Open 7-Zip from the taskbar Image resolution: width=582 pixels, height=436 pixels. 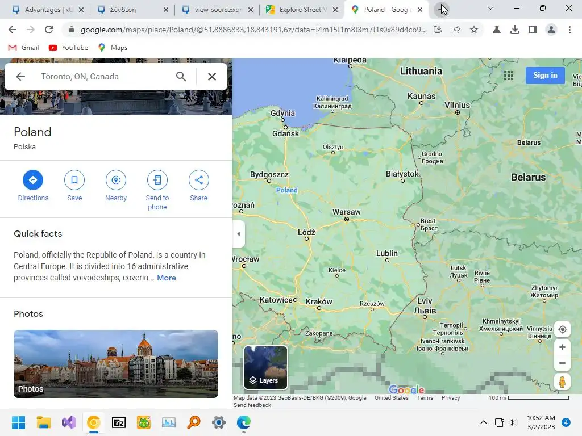[119, 422]
